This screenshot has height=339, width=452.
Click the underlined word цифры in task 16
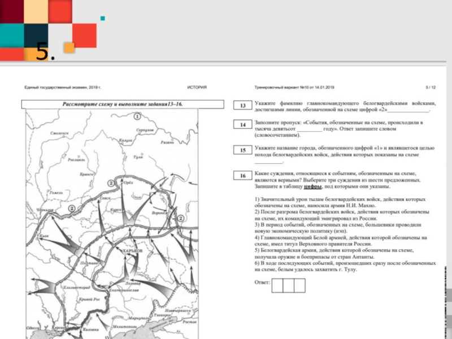coord(312,186)
